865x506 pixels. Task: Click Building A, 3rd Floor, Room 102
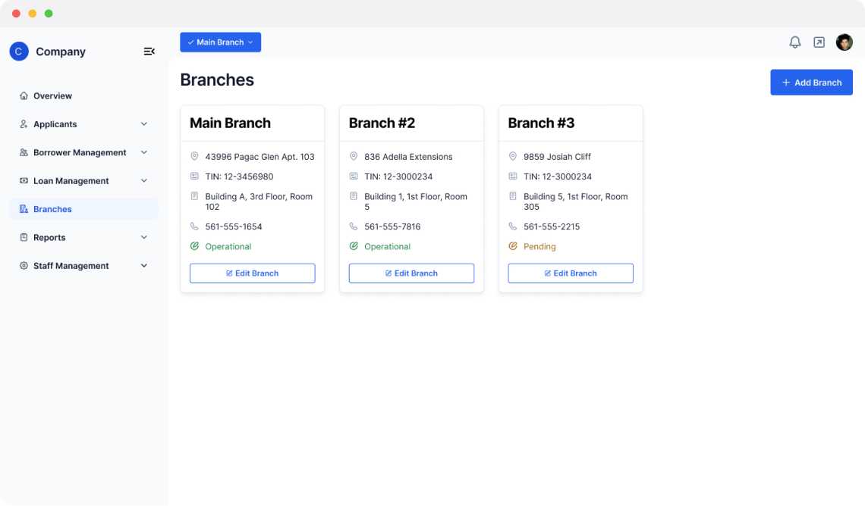(259, 201)
